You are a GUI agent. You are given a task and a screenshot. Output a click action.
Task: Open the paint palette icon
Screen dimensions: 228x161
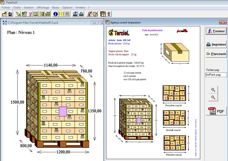pos(95,14)
